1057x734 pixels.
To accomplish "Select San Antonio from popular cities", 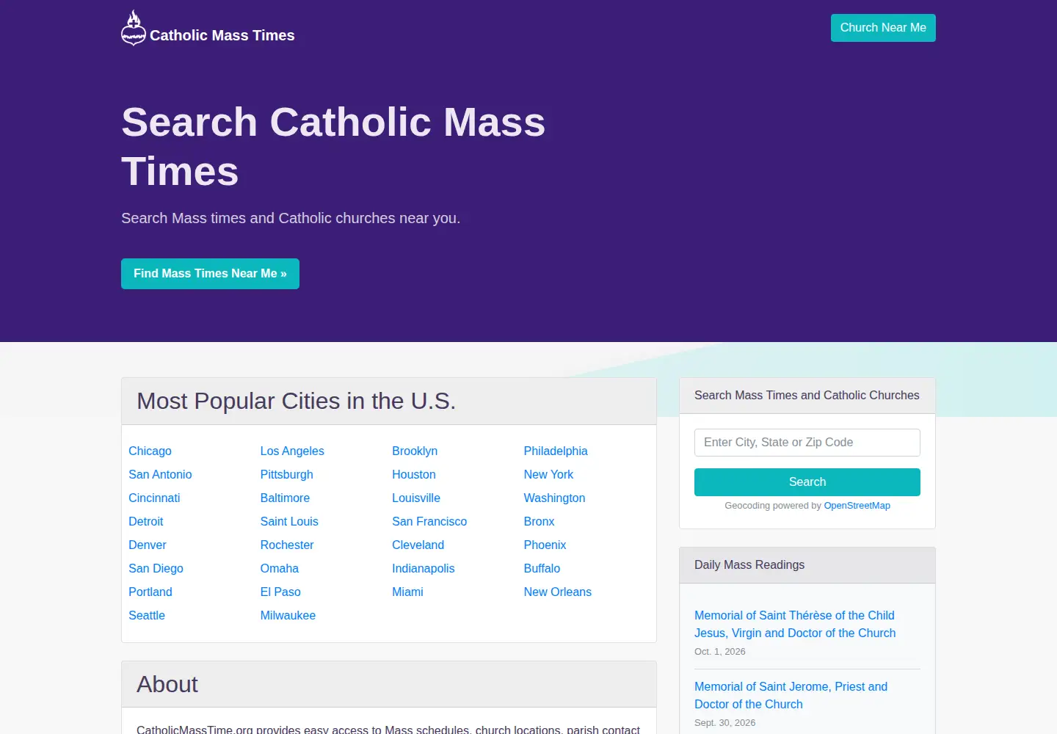I will pos(160,475).
